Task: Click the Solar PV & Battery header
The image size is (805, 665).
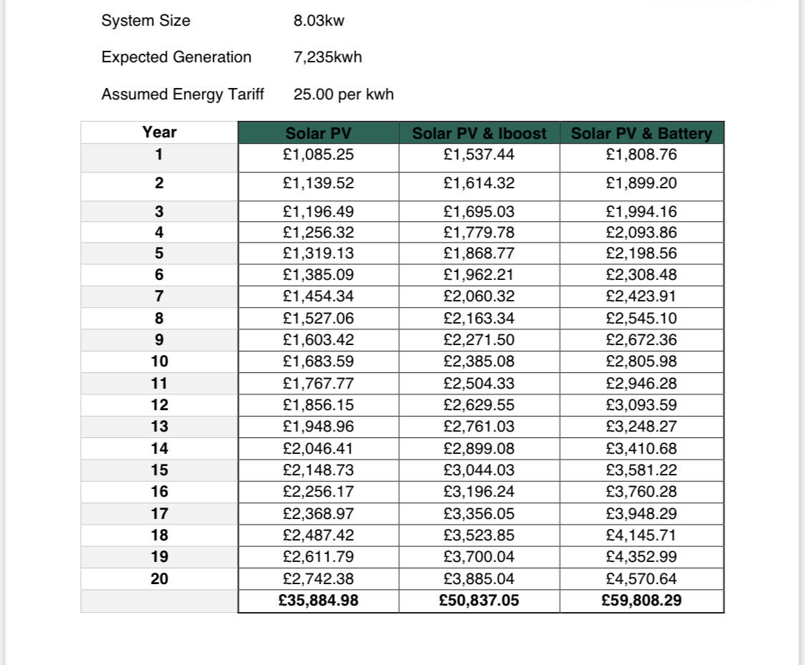Action: tap(641, 133)
